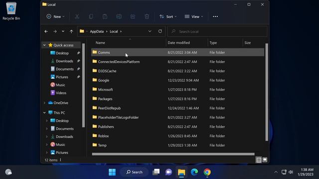Select the D3DSCache folder
319x179 pixels.
coord(177,71)
